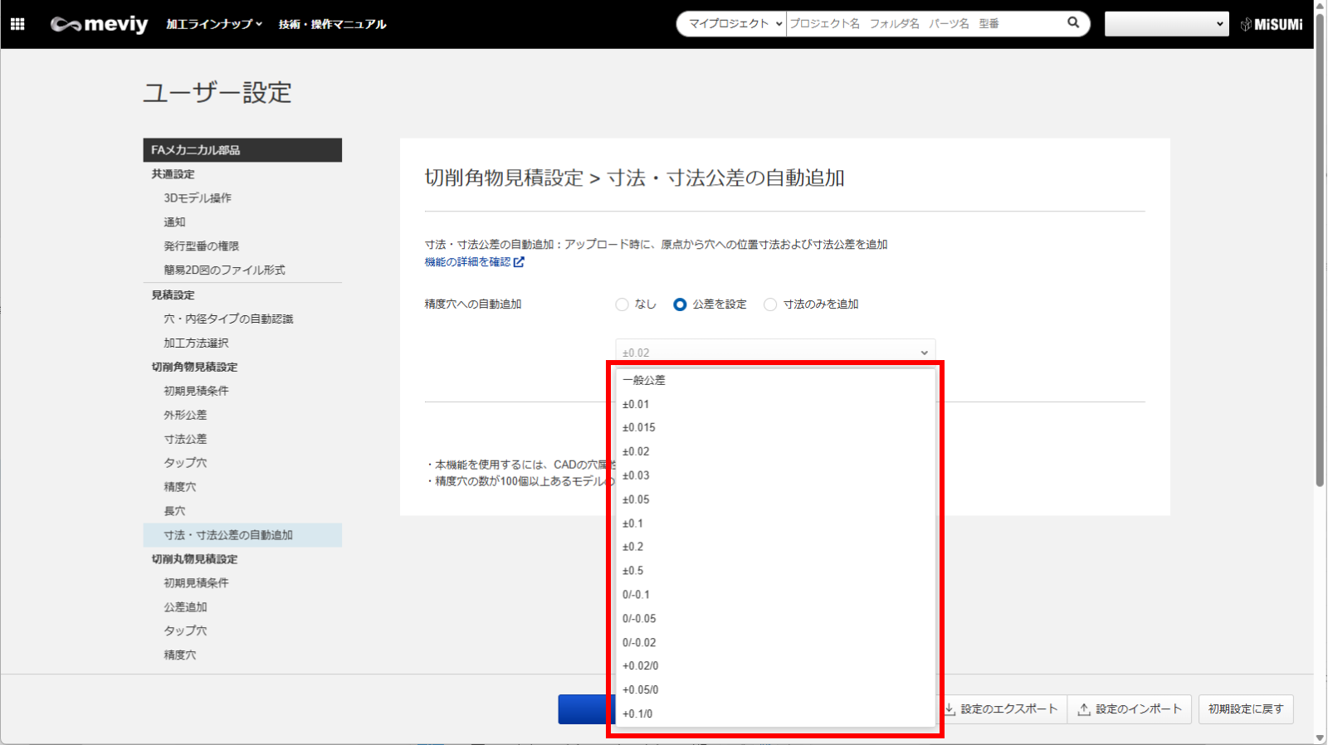Viewport: 1328px width, 745px height.
Task: Open the apps grid menu icon
Action: pos(17,24)
